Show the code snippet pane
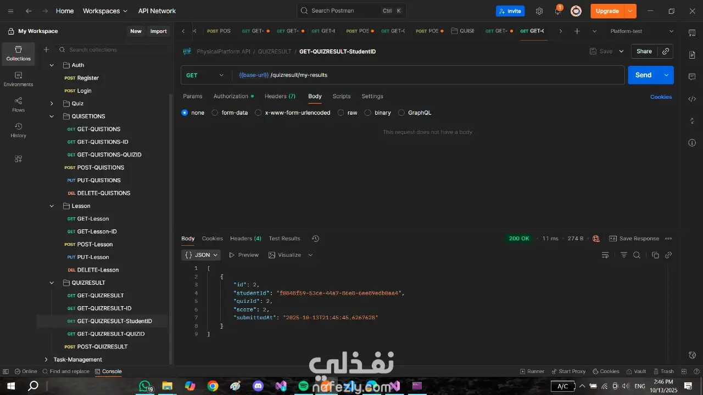The height and width of the screenshot is (395, 703). (692, 99)
